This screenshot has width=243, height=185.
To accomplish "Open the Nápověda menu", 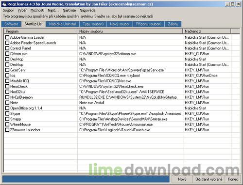I will (87, 10).
